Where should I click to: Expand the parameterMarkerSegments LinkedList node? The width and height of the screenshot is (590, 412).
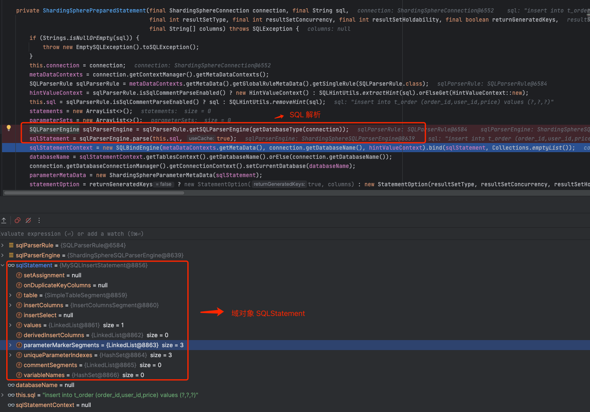pos(10,345)
